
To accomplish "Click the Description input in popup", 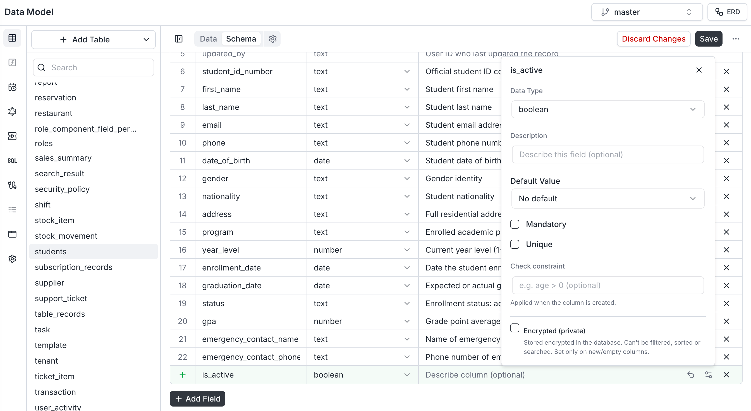I will click(x=608, y=154).
